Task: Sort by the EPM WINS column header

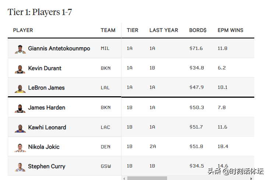Action: pyautogui.click(x=230, y=30)
